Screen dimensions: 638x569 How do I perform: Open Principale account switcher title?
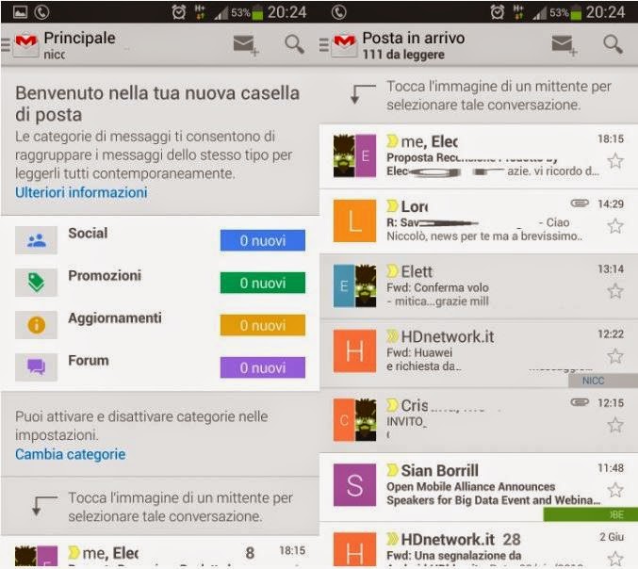[80, 45]
